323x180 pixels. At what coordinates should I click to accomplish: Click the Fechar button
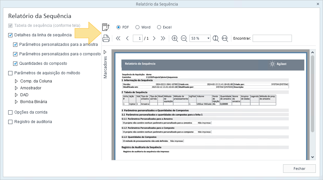tap(299, 169)
